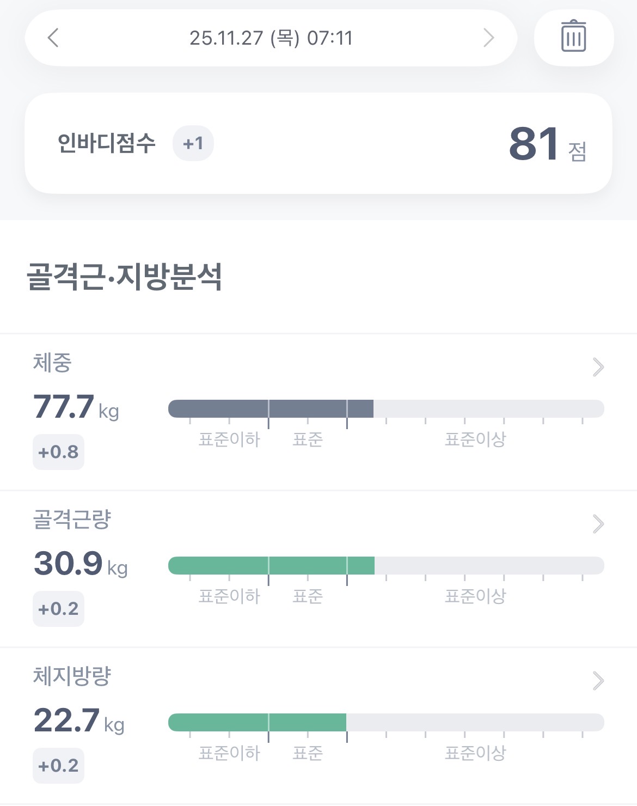Tap the InBody score +1 badge
This screenshot has width=637, height=806.
click(193, 144)
